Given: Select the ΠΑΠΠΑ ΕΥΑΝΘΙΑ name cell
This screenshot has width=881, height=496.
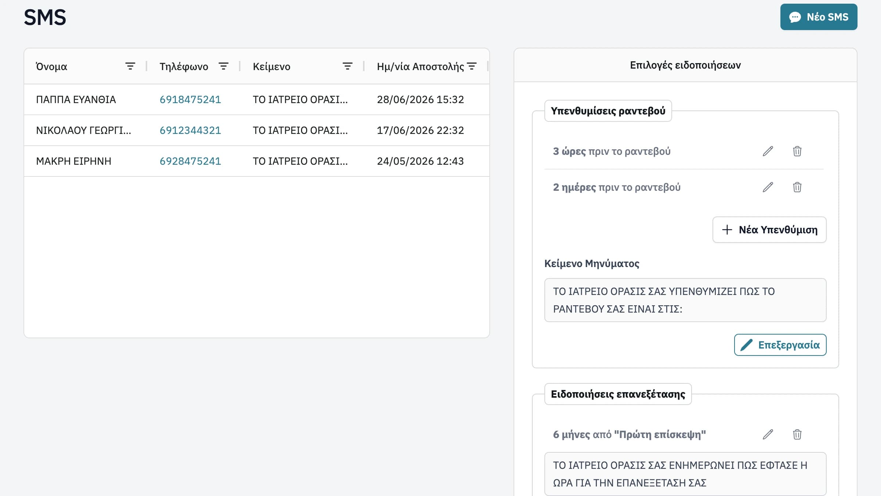Looking at the screenshot, I should (76, 99).
